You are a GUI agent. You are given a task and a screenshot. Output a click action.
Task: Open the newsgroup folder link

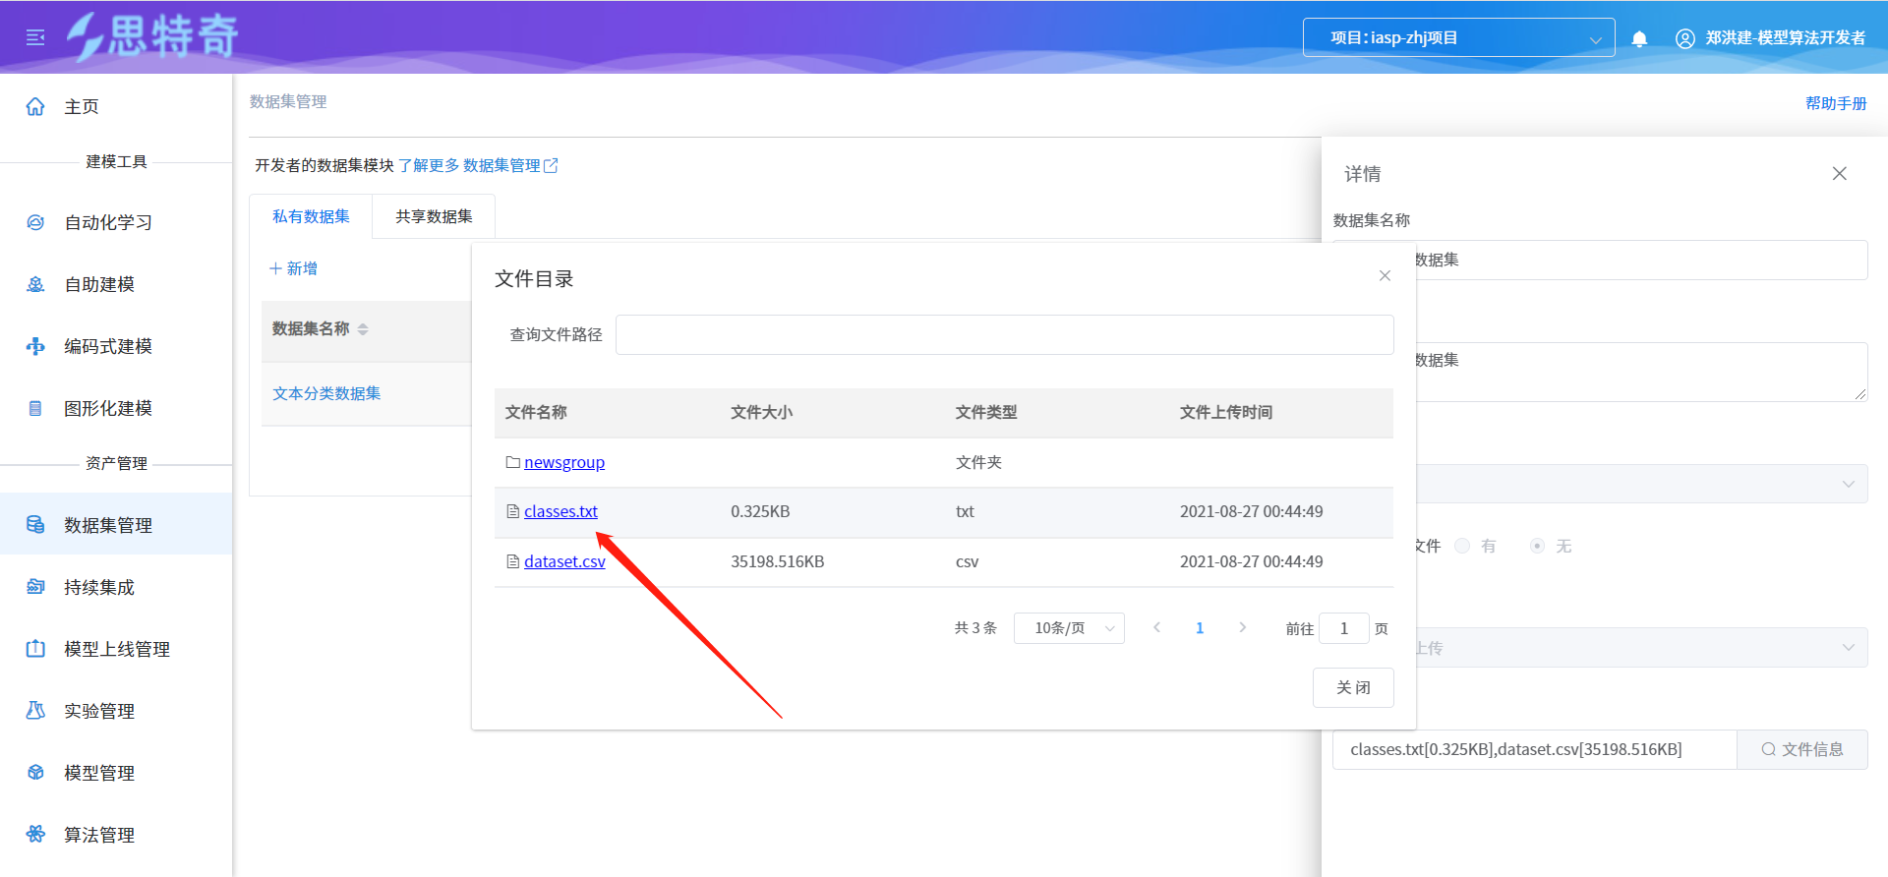pos(564,462)
